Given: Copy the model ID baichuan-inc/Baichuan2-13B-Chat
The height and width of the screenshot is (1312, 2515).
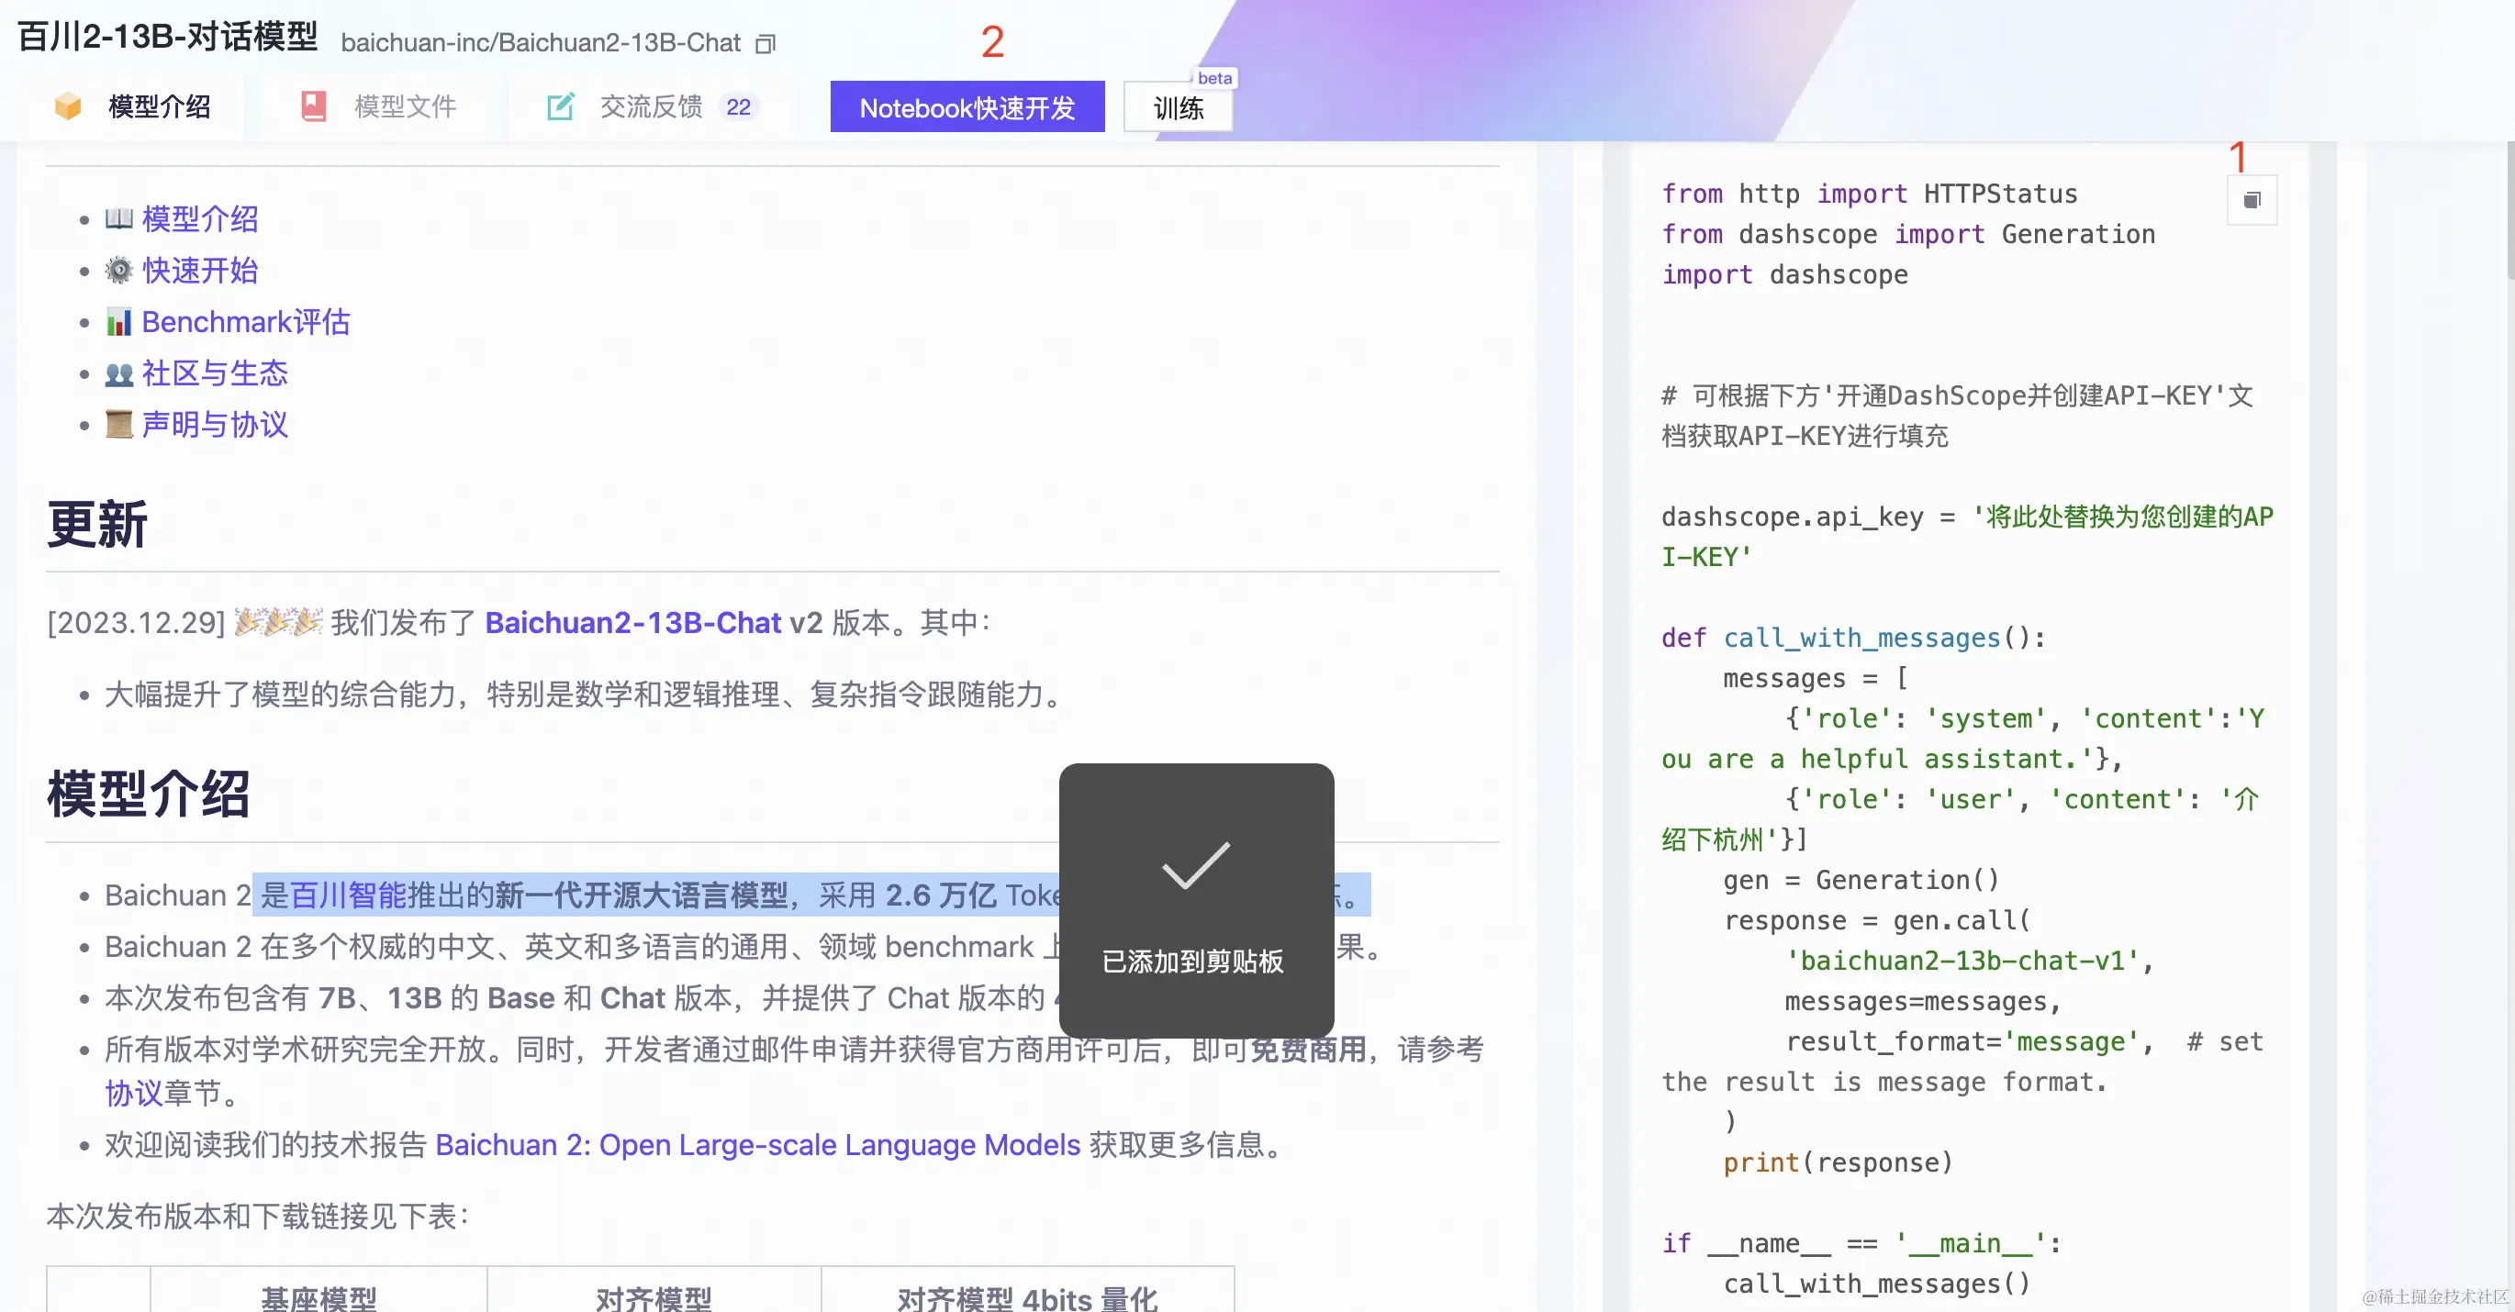Looking at the screenshot, I should pos(766,44).
